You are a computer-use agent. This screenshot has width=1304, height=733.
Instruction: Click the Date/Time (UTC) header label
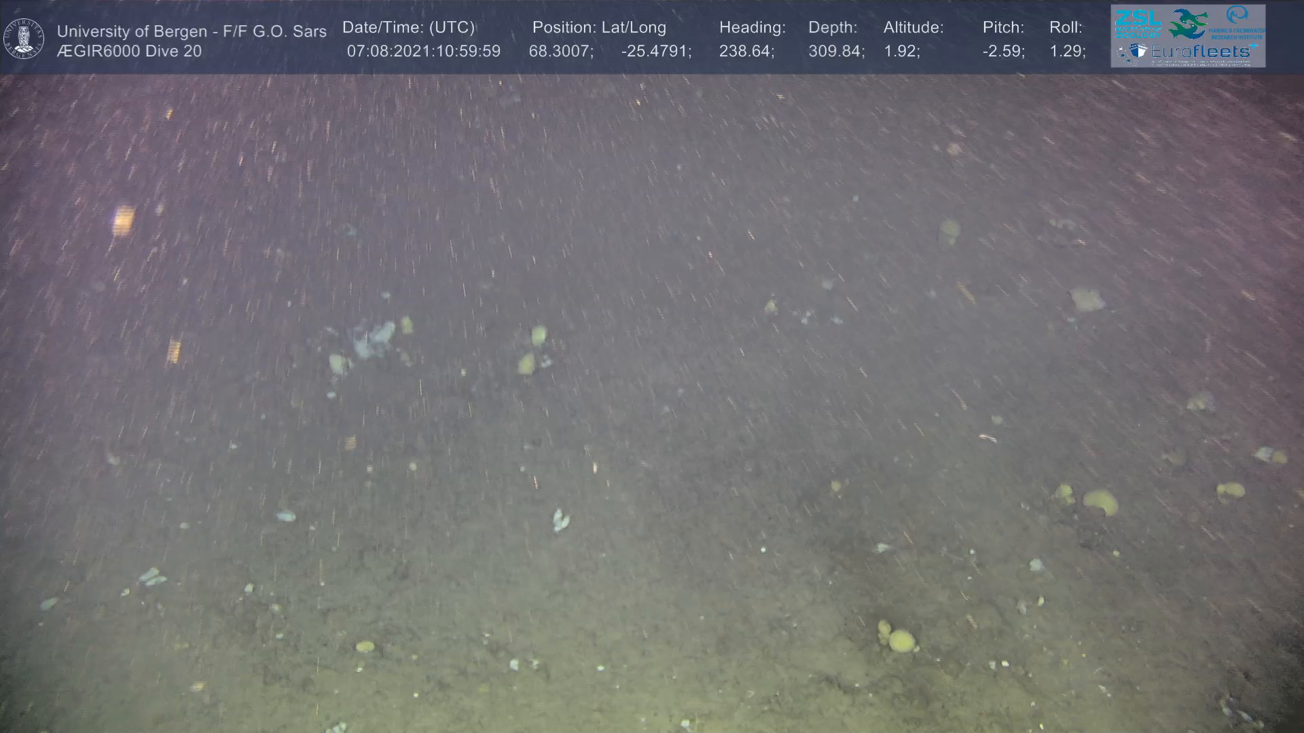pos(408,27)
